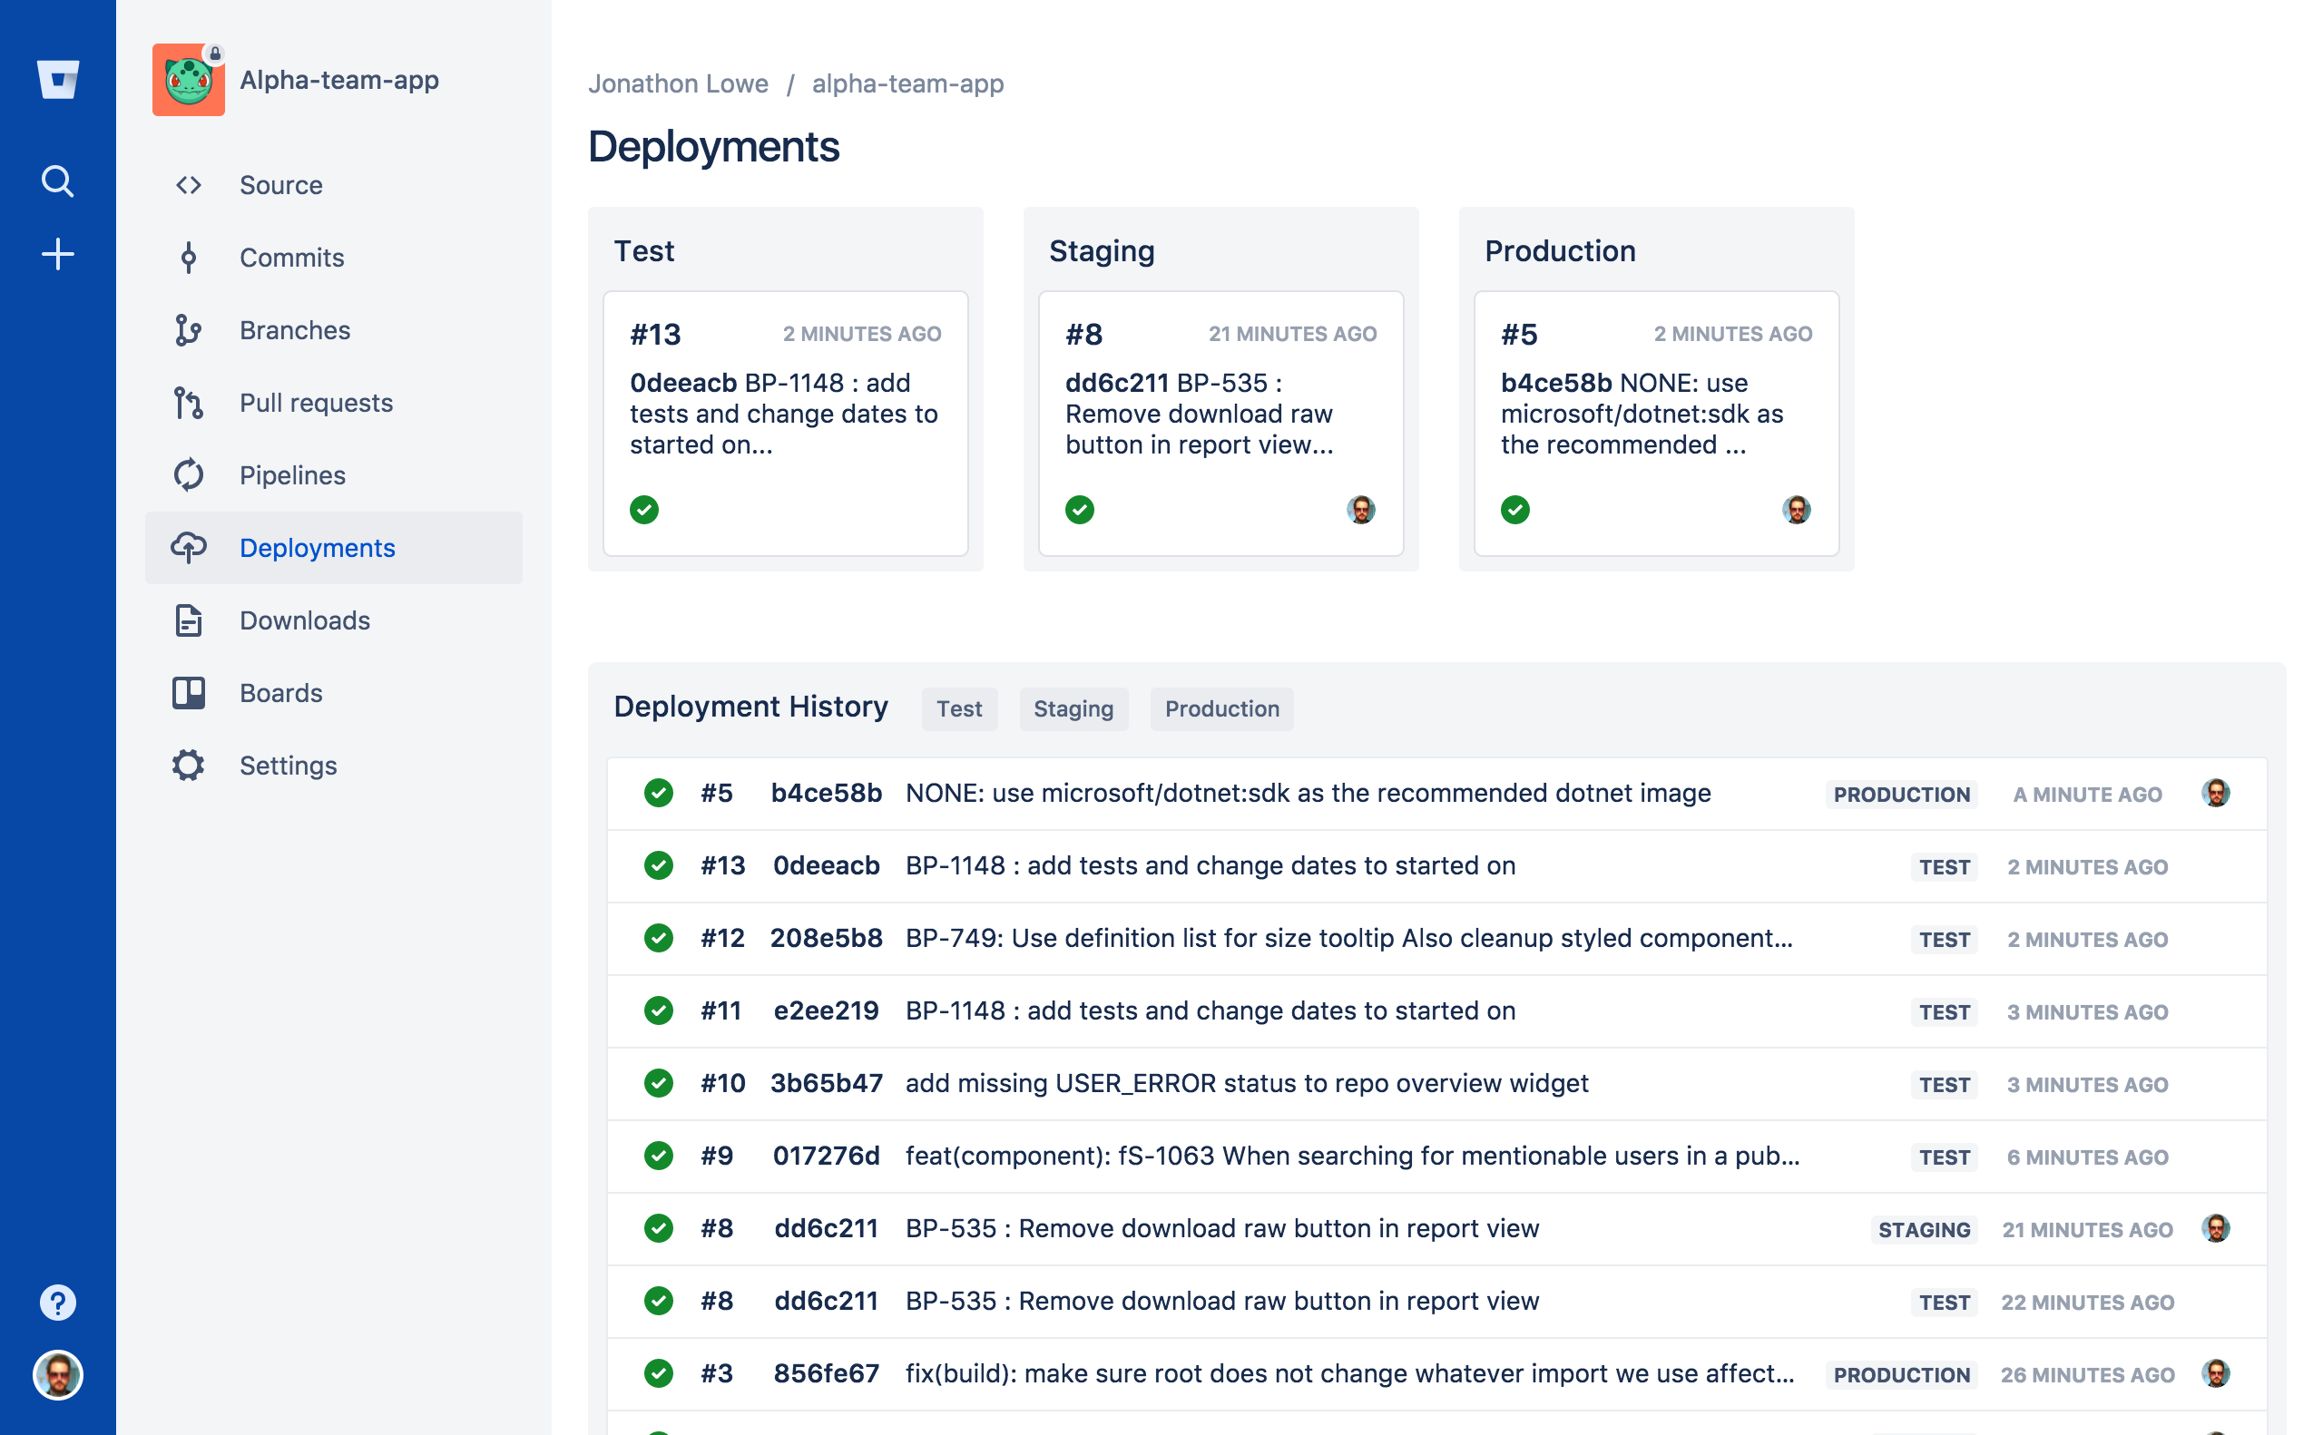Click the Settings gear icon

coord(188,765)
